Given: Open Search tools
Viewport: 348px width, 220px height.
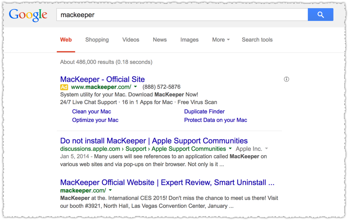Looking at the screenshot, I should click(257, 40).
